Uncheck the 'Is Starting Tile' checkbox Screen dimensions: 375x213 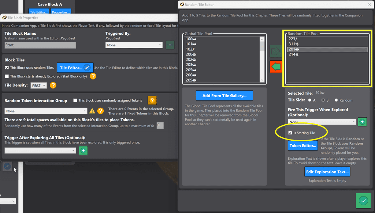click(x=290, y=133)
